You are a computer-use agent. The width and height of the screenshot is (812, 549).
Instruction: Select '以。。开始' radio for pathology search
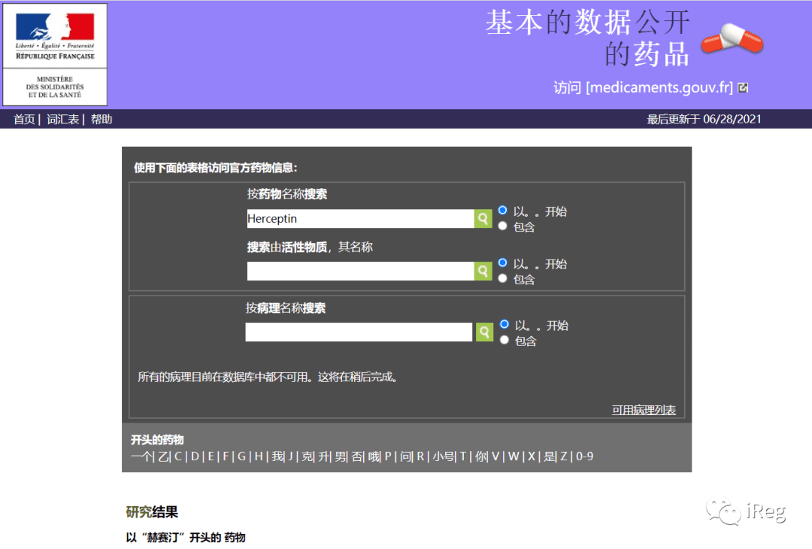click(504, 324)
